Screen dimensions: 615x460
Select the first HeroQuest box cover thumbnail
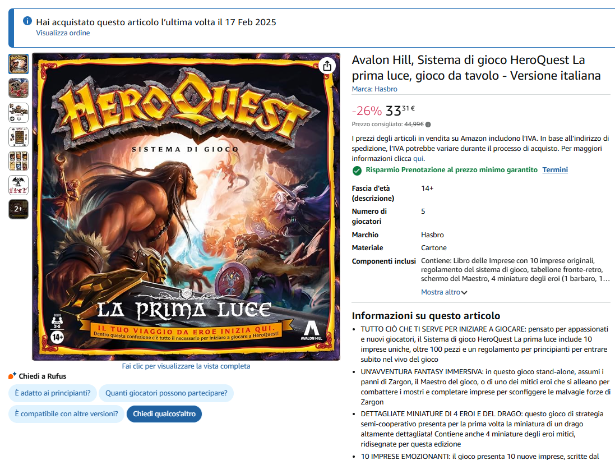point(19,64)
